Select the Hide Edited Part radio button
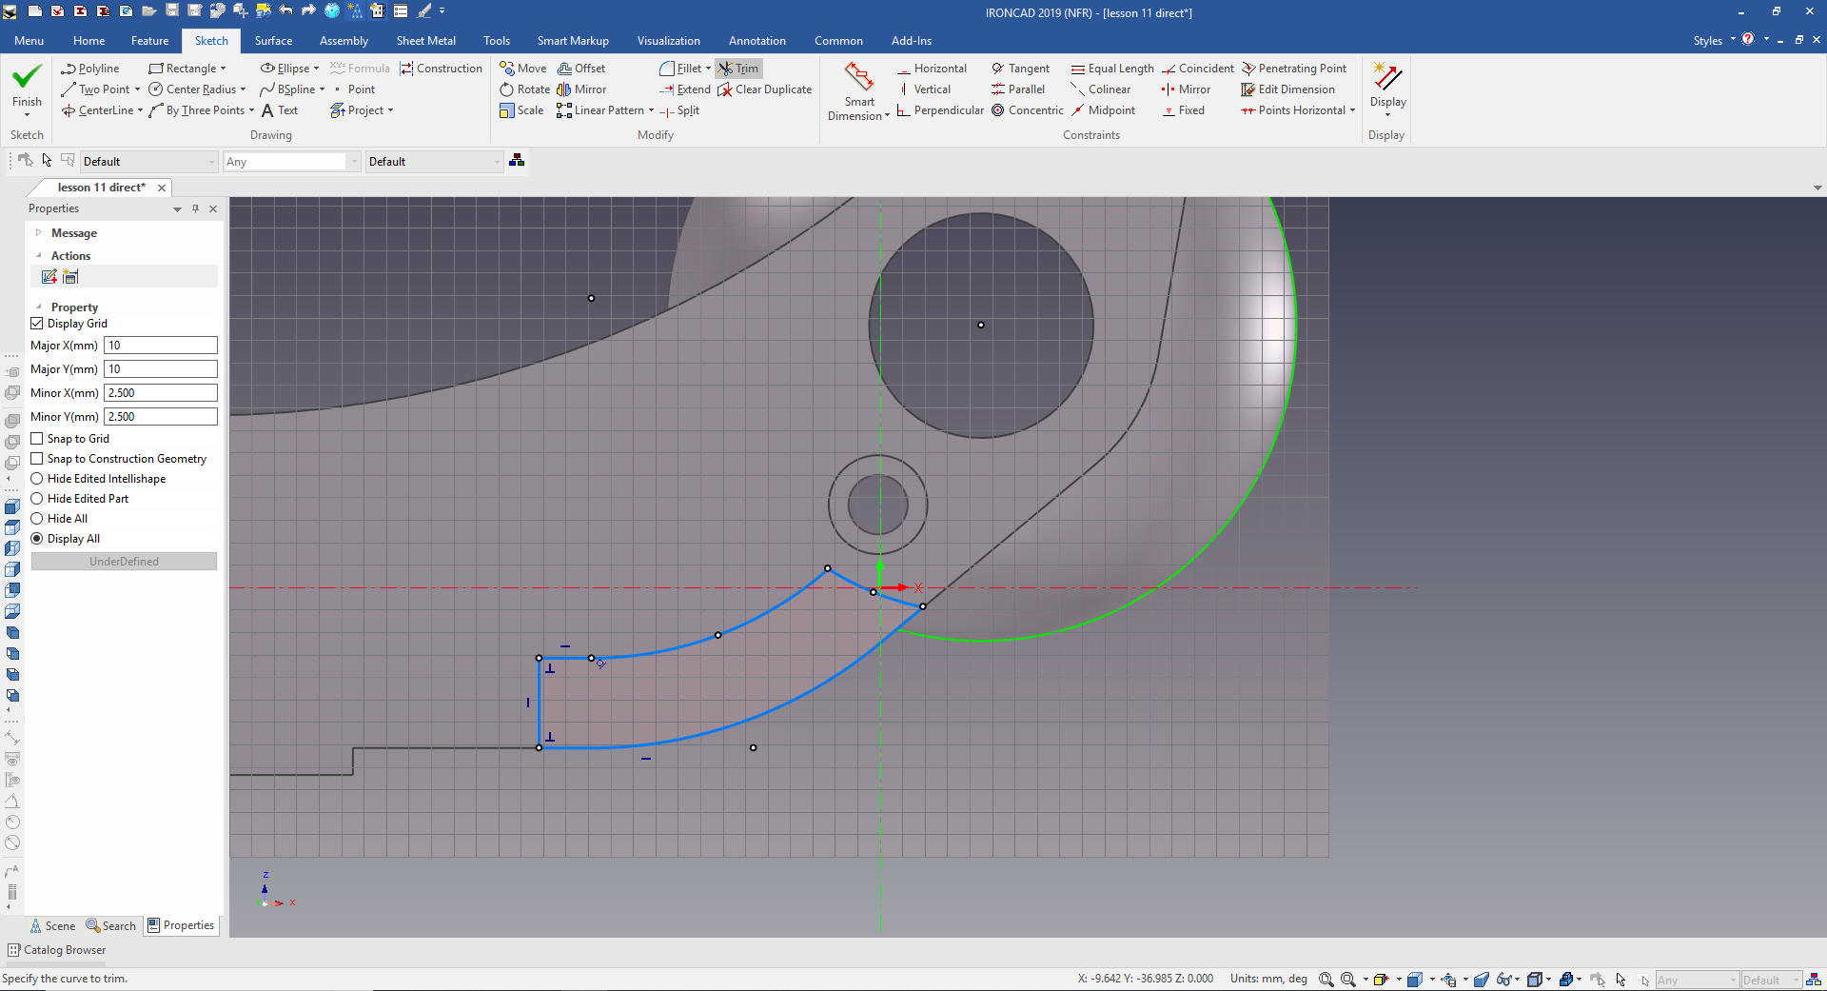Screen dimensions: 1827x991 [37, 499]
